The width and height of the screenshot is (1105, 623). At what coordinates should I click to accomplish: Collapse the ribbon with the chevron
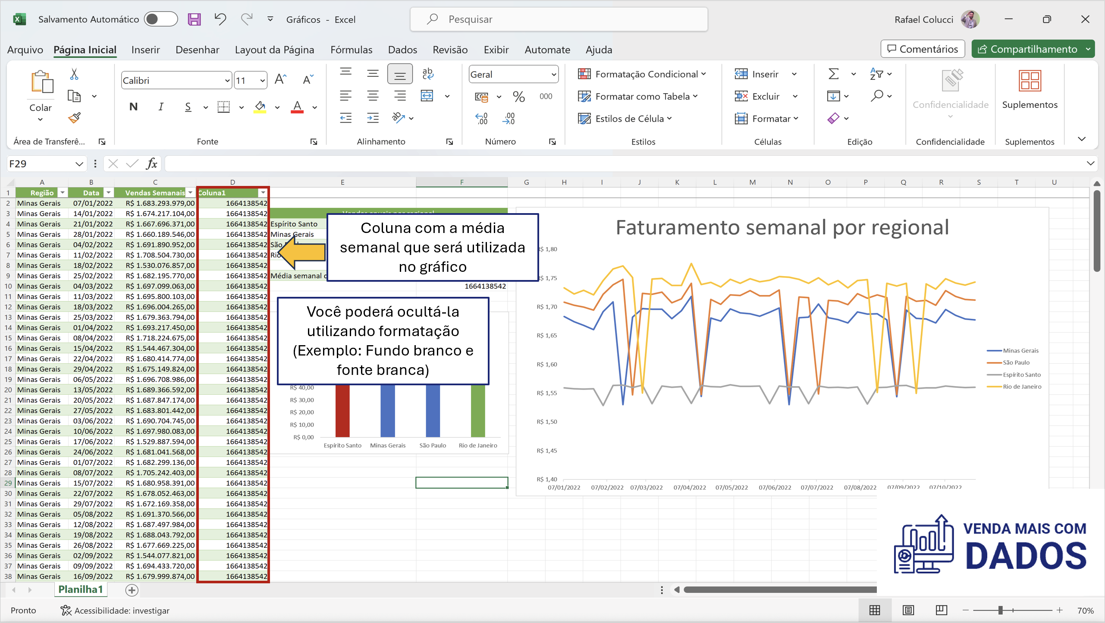1083,139
